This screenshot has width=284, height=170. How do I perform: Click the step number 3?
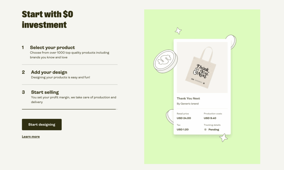(23, 92)
